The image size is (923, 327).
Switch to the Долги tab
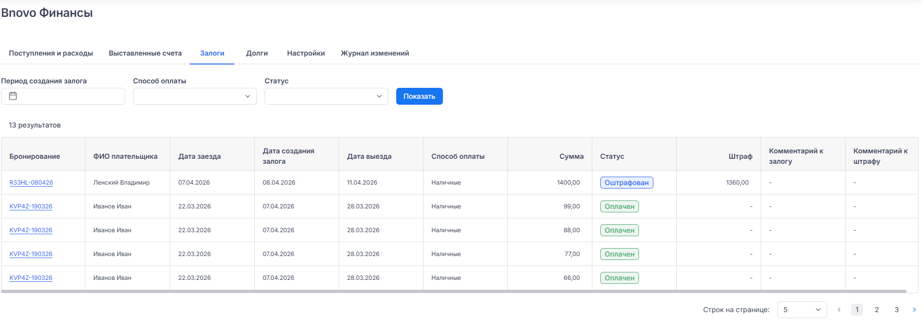(x=257, y=53)
